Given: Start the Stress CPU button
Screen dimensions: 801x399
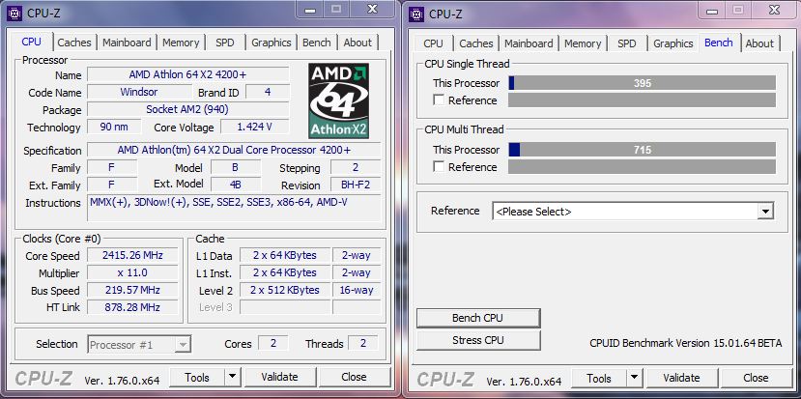Looking at the screenshot, I should [x=477, y=340].
